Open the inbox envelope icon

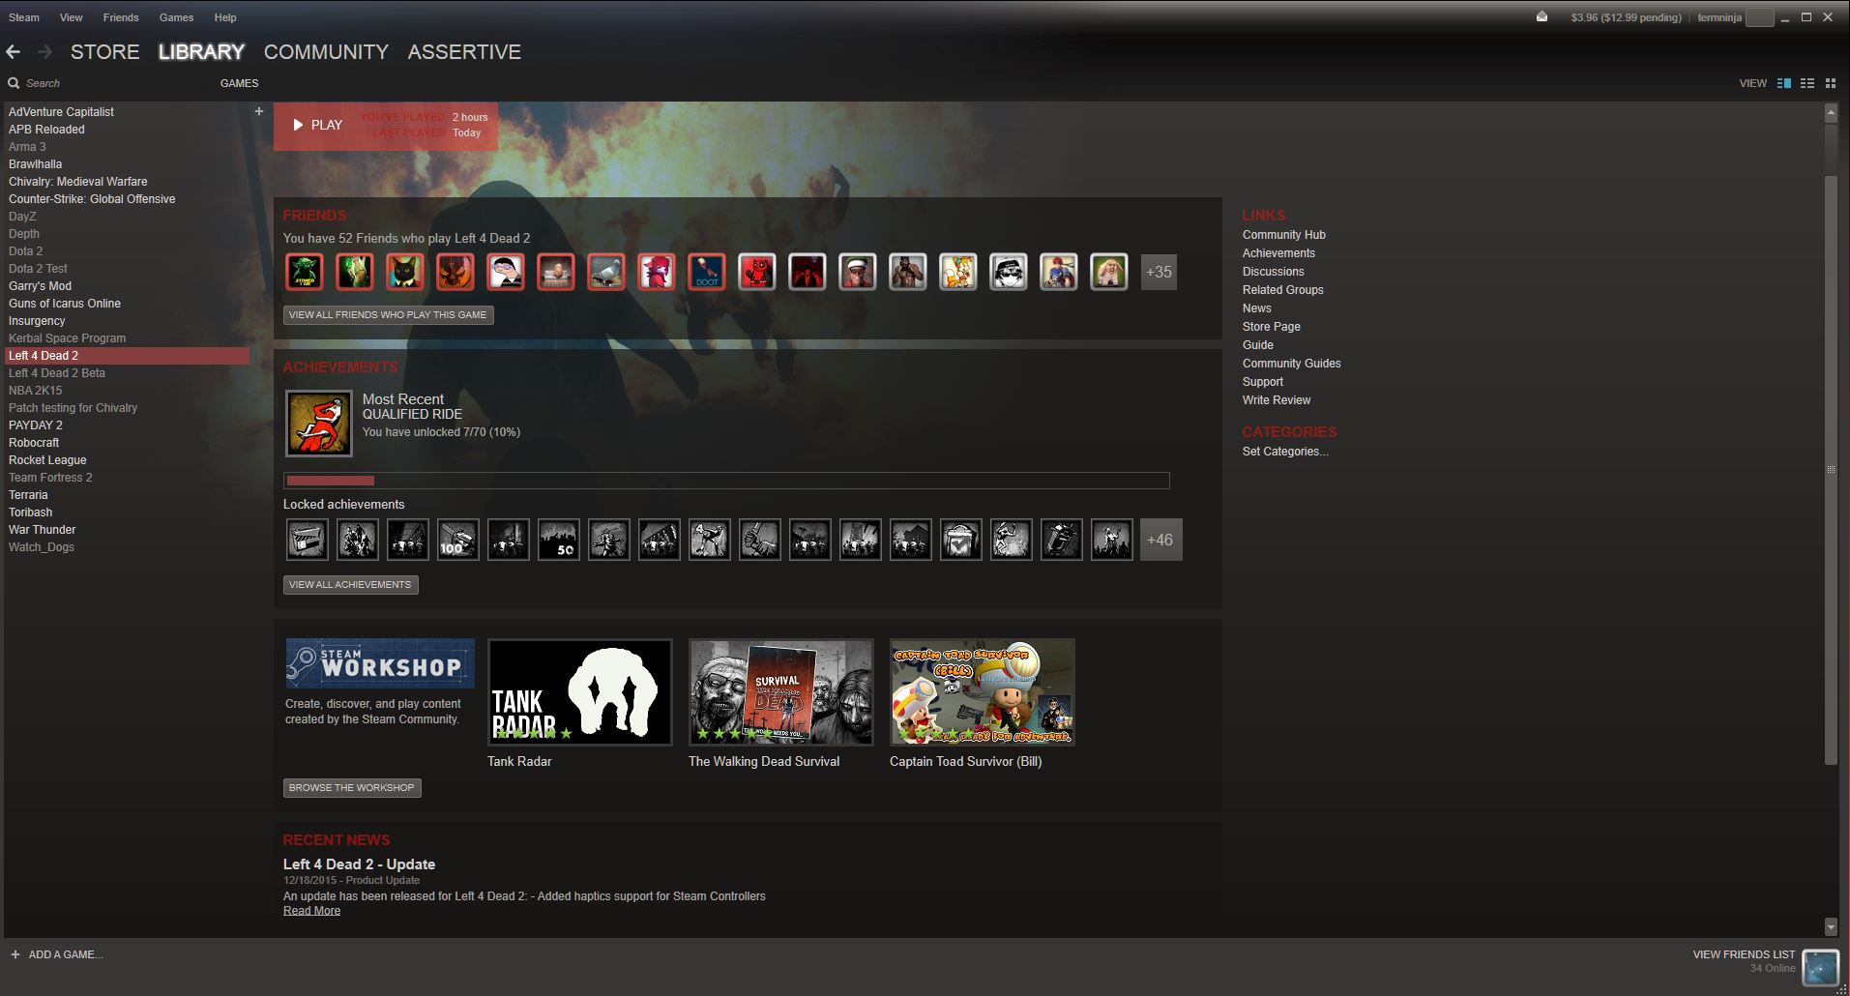(1542, 16)
